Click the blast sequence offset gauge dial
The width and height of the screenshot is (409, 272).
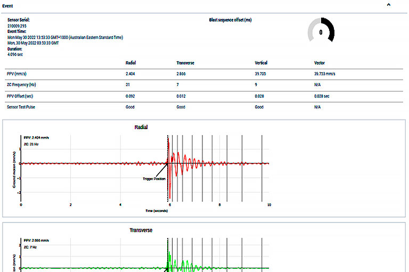[x=321, y=31]
